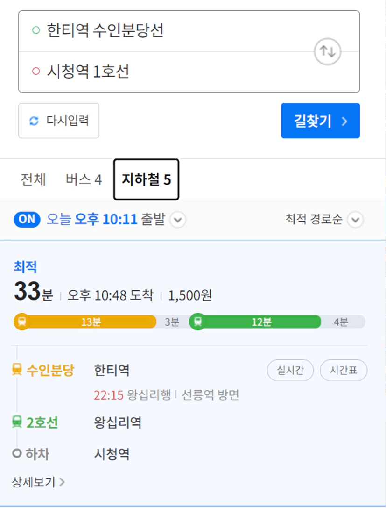The image size is (386, 508).
Task: Expand route details via 상세보기
Action: [x=38, y=482]
